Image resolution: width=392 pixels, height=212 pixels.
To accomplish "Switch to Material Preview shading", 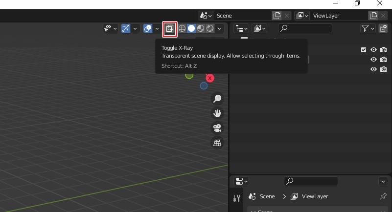I will tap(201, 28).
